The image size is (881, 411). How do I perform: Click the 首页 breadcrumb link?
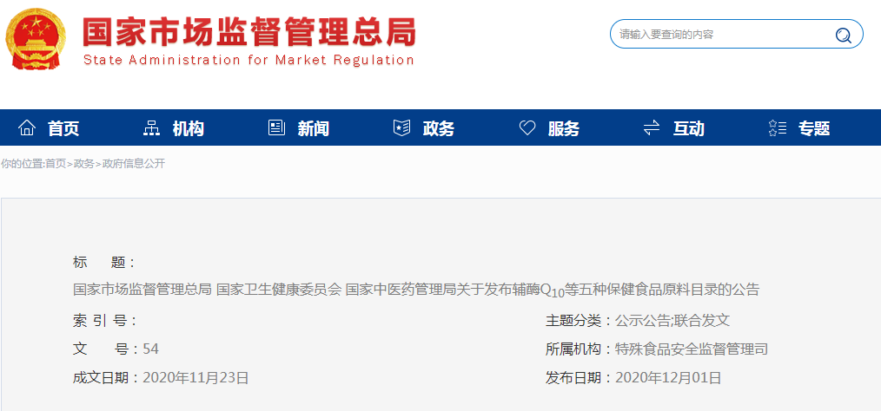pyautogui.click(x=56, y=164)
